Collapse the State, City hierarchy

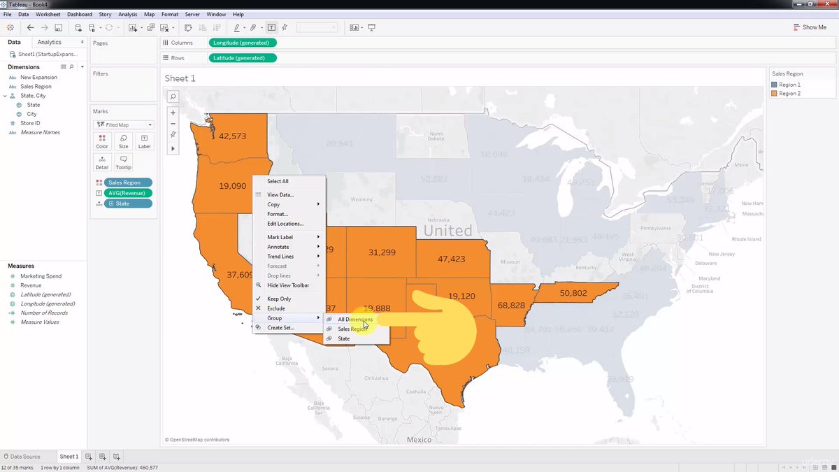(5, 96)
